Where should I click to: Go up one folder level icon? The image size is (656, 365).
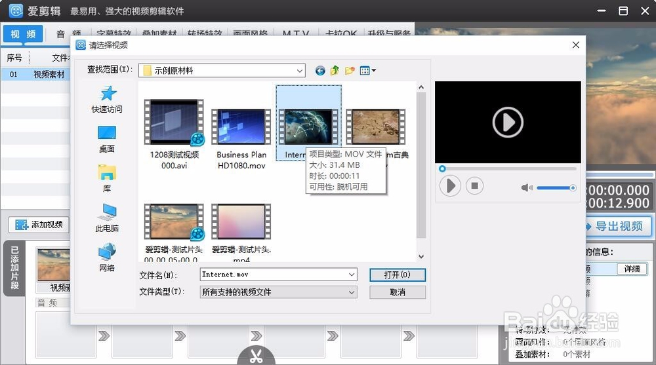[x=335, y=71]
